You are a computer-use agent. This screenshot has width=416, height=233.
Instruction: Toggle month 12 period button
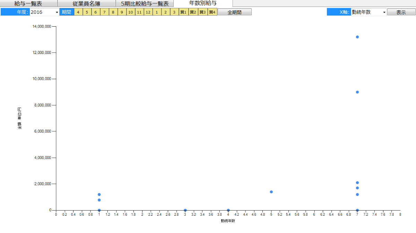148,12
